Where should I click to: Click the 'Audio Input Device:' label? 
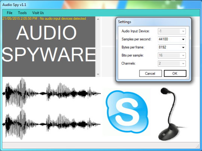136,31
